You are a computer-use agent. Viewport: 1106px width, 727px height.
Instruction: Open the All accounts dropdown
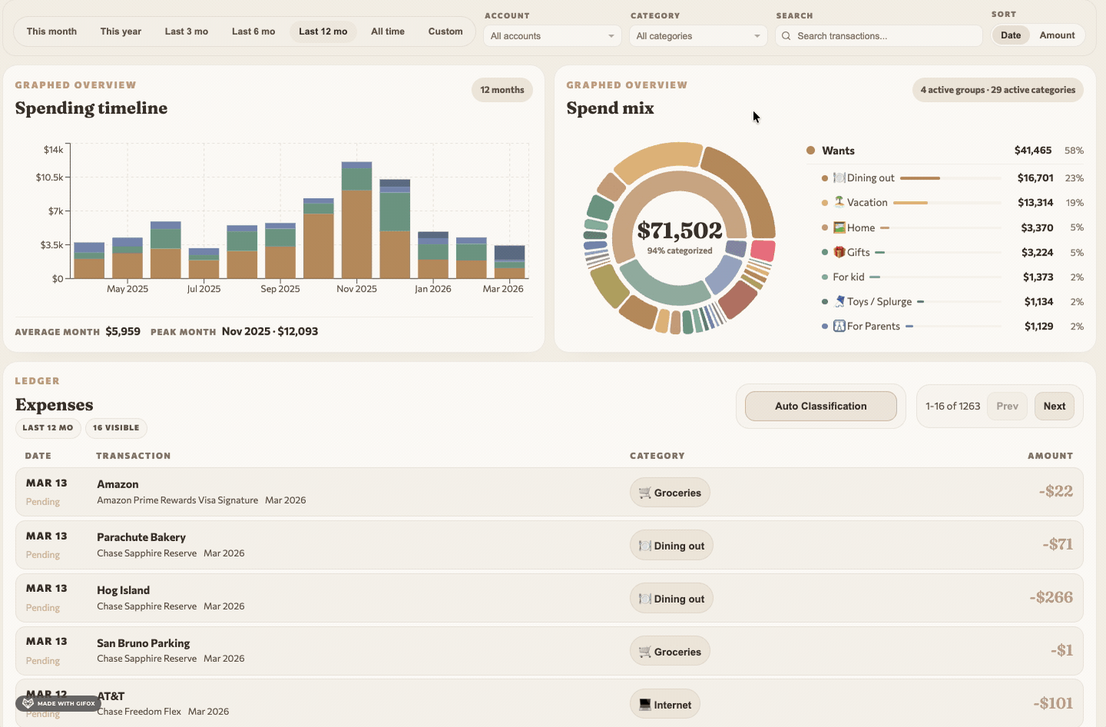tap(551, 35)
